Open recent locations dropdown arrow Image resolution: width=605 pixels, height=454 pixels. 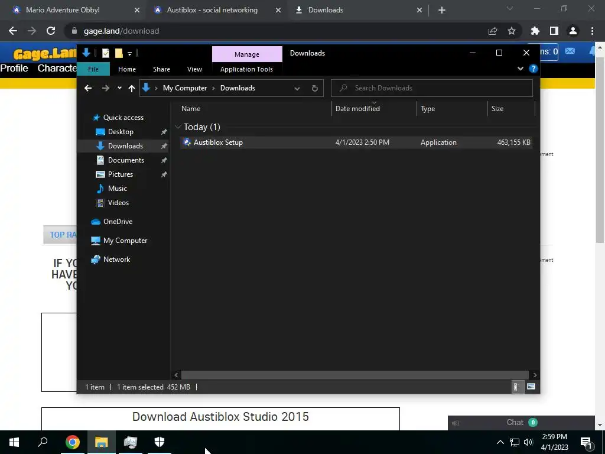(x=119, y=88)
